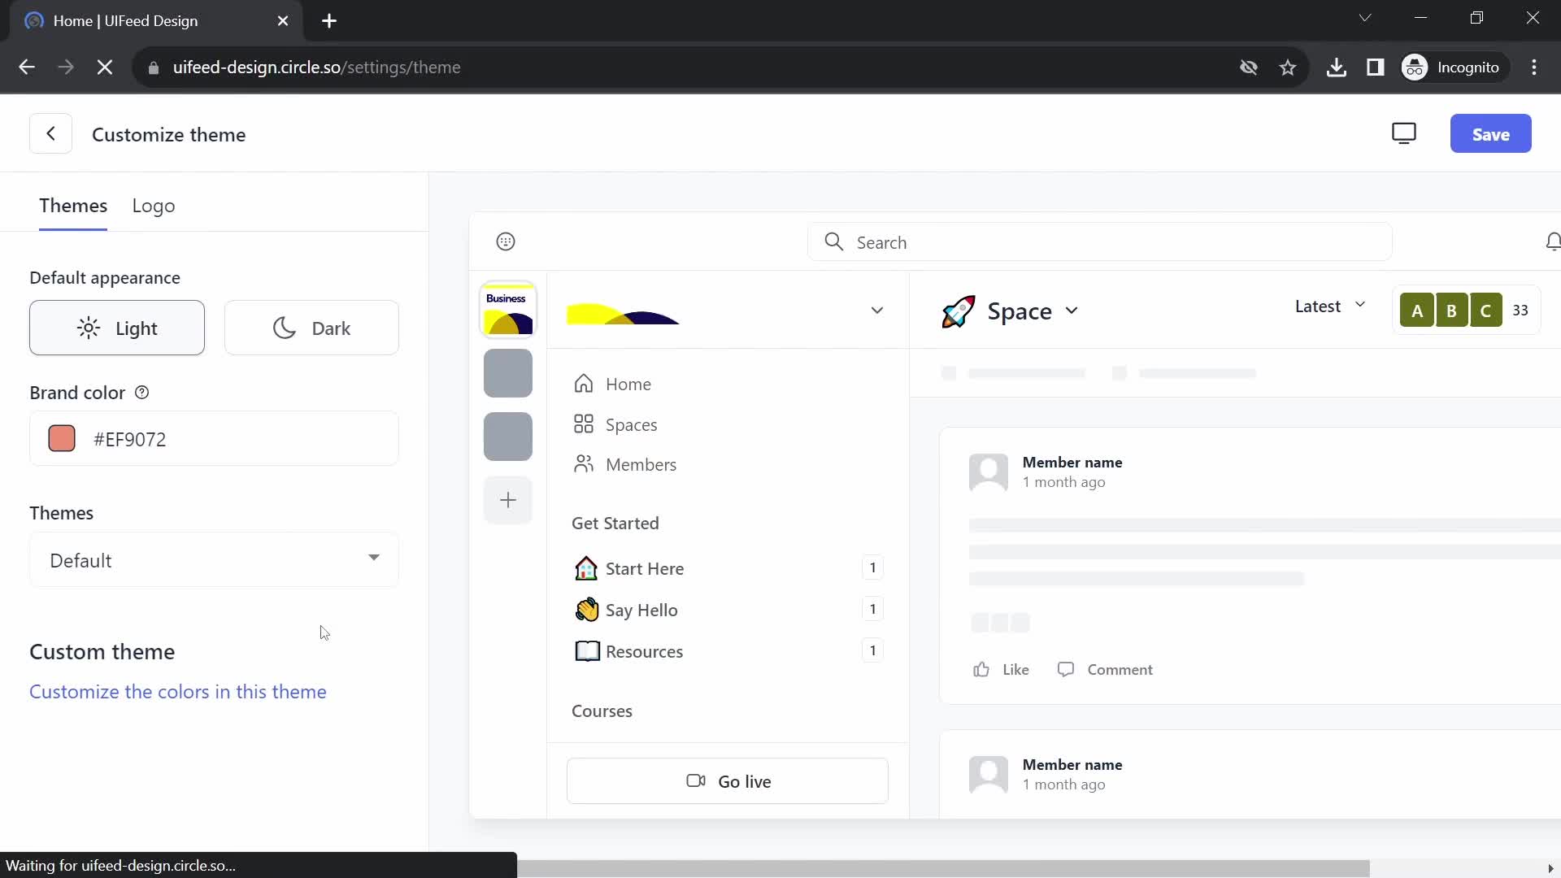Switch to the Themes tab
Image resolution: width=1561 pixels, height=878 pixels.
click(73, 206)
